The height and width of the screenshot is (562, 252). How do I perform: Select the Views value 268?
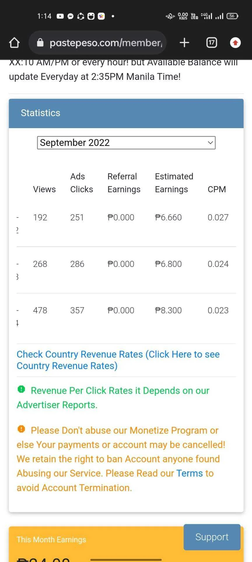pos(40,264)
